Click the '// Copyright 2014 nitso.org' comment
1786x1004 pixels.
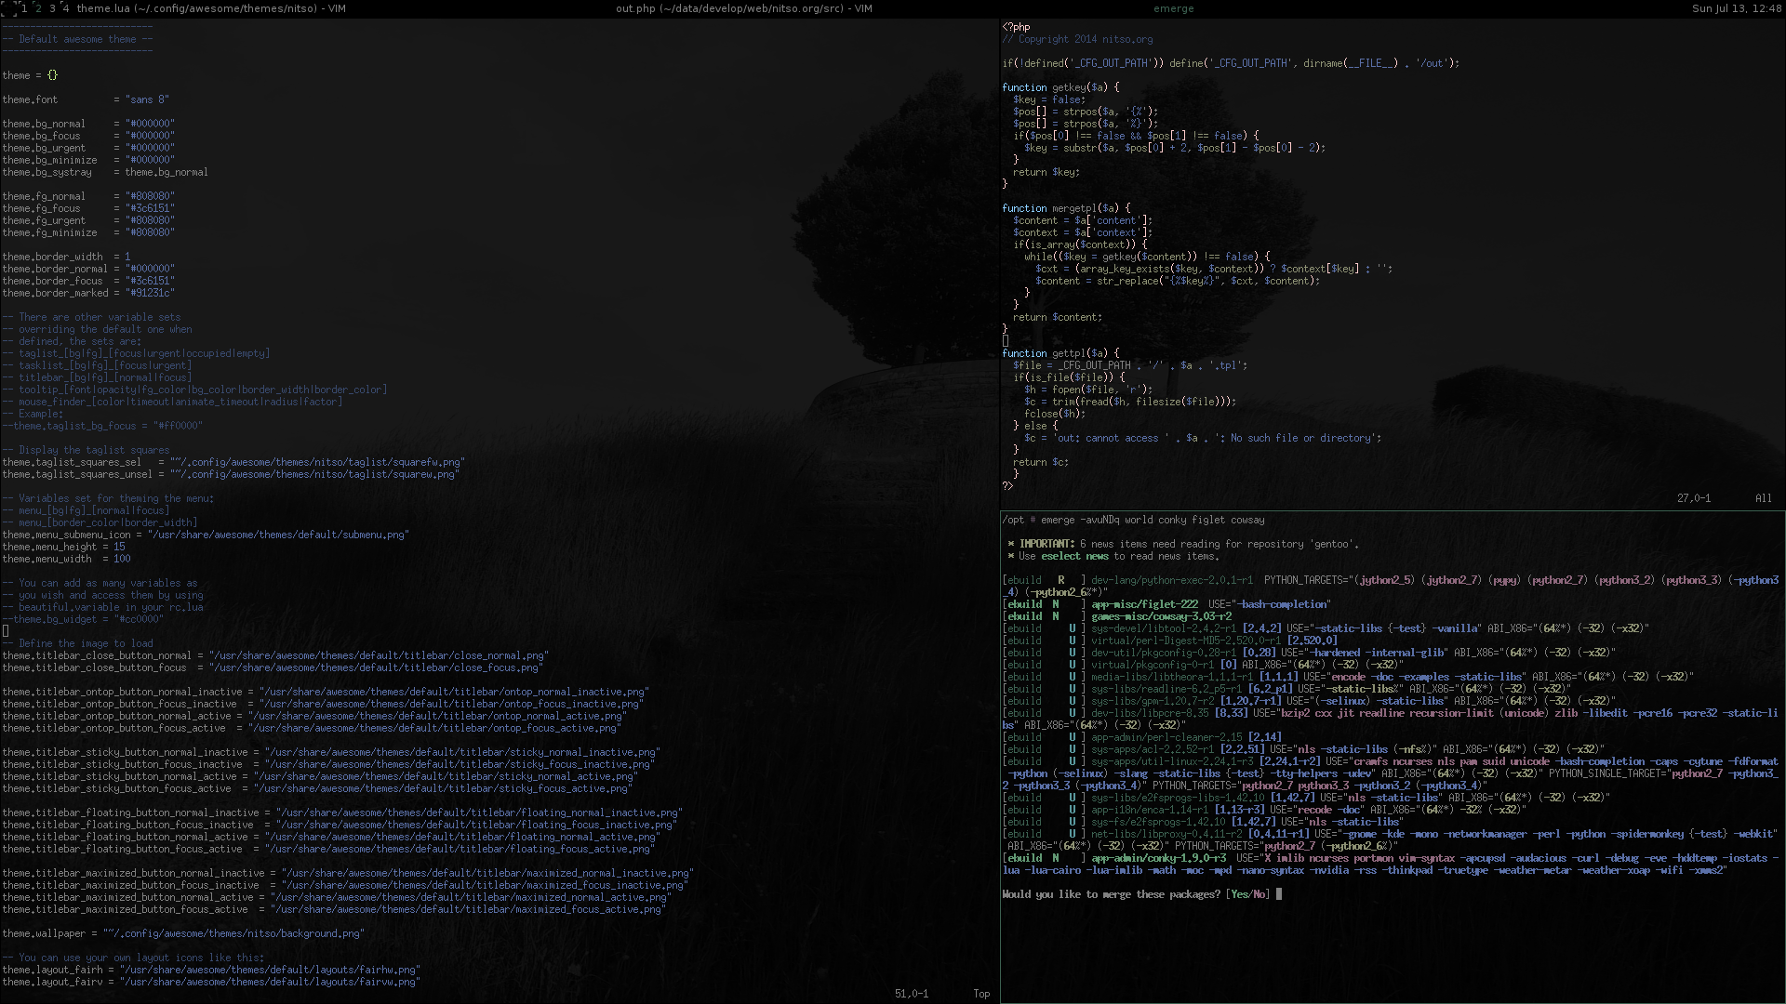[x=1077, y=39]
